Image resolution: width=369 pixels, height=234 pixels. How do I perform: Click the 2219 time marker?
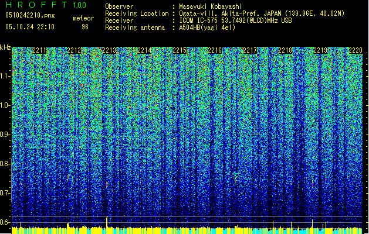(x=320, y=50)
